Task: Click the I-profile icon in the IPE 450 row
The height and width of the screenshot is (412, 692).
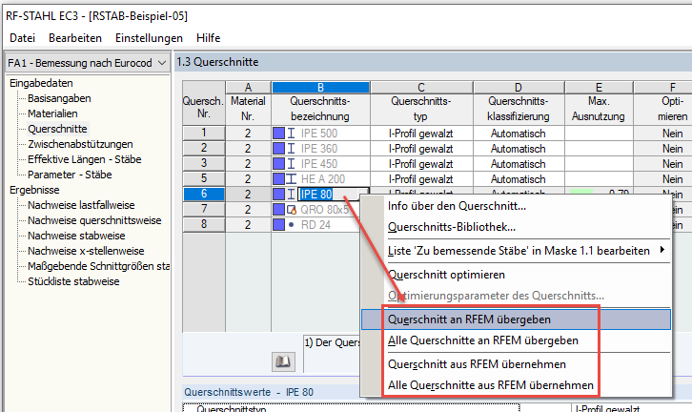Action: pyautogui.click(x=291, y=164)
